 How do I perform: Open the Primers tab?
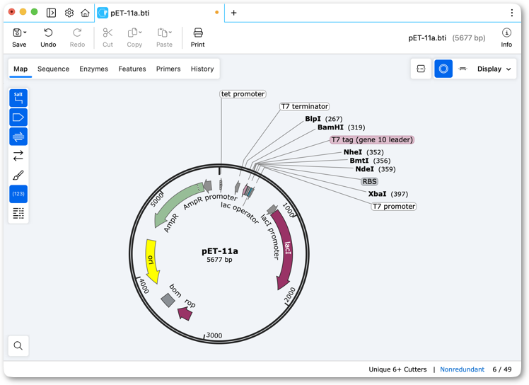click(168, 69)
